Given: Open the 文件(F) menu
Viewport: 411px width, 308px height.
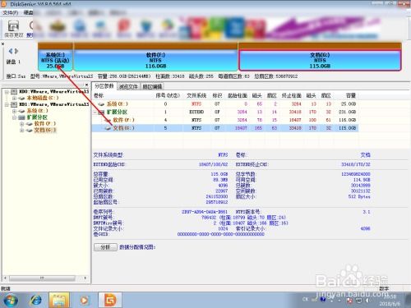Looking at the screenshot, I should pyautogui.click(x=11, y=12).
